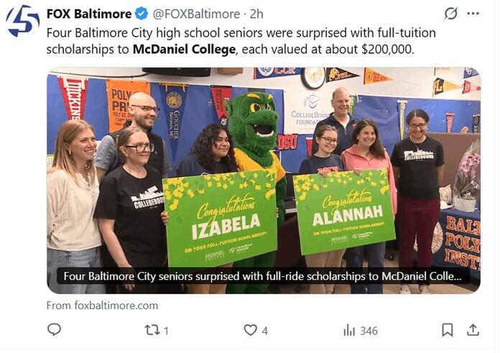Viewport: 503px width, 353px height.
Task: Reply to the post via comment icon
Action: coord(54,329)
